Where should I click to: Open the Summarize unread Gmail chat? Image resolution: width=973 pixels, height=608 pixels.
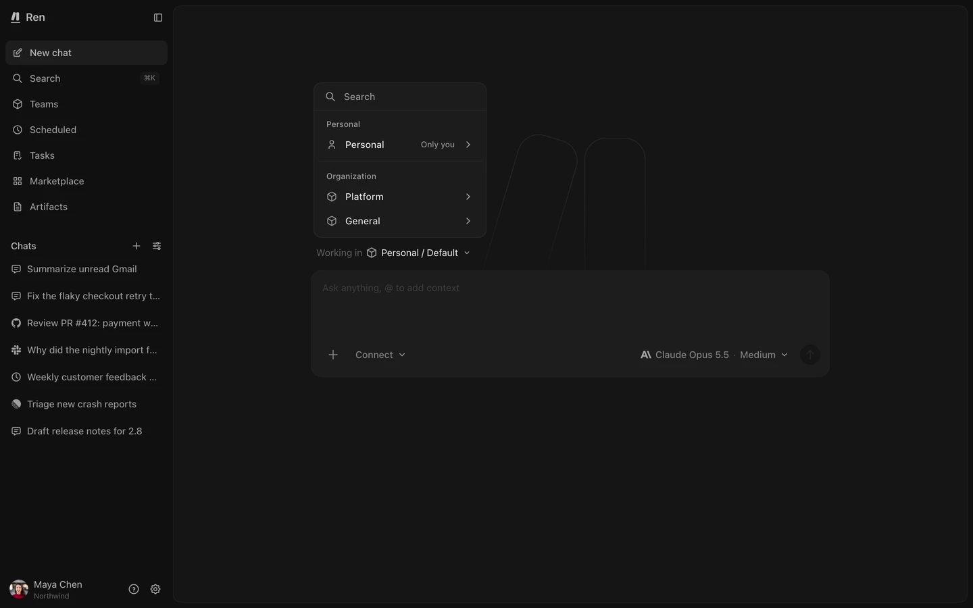point(86,269)
